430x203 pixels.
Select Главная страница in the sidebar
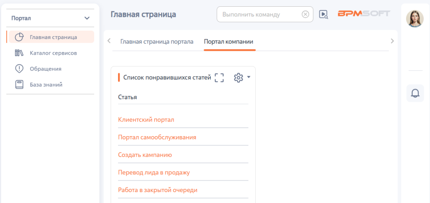tap(51, 37)
